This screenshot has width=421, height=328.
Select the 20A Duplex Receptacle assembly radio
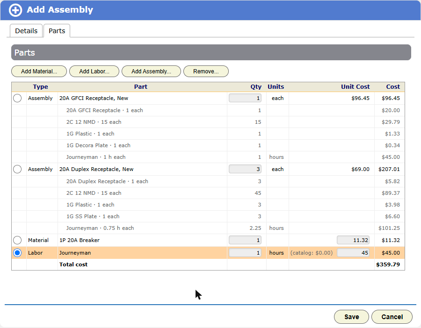pyautogui.click(x=17, y=169)
